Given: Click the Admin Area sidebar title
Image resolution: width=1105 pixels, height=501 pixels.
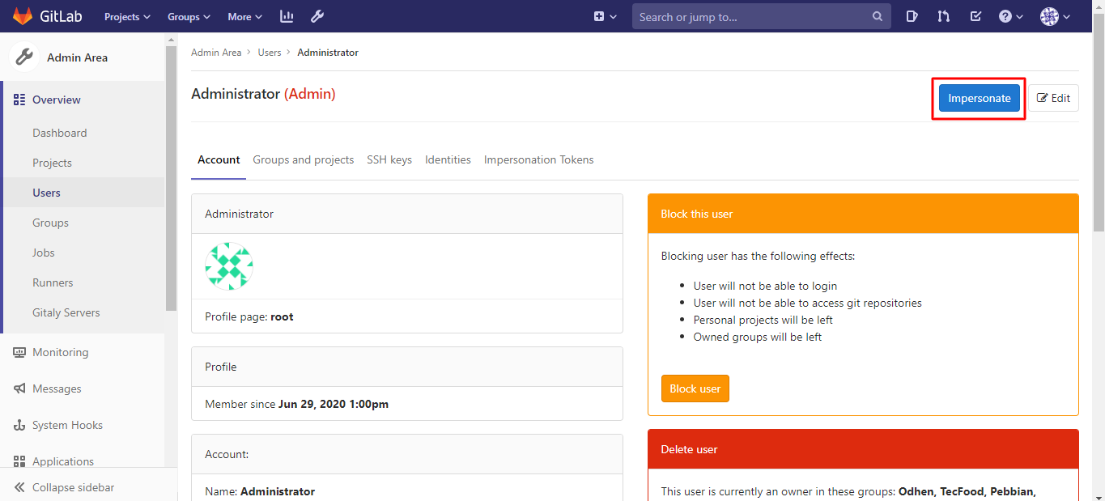Looking at the screenshot, I should [x=78, y=57].
